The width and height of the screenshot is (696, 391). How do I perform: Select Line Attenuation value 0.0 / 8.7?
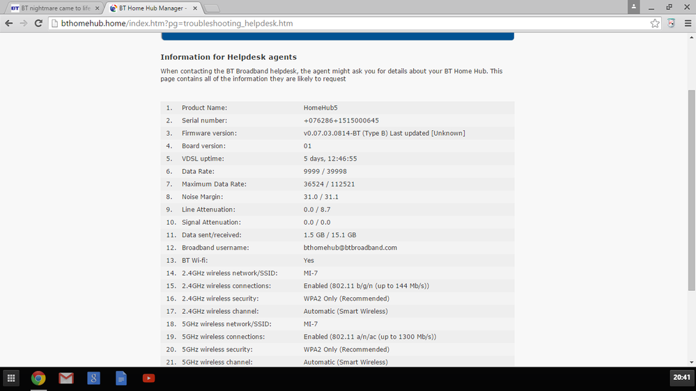point(317,209)
